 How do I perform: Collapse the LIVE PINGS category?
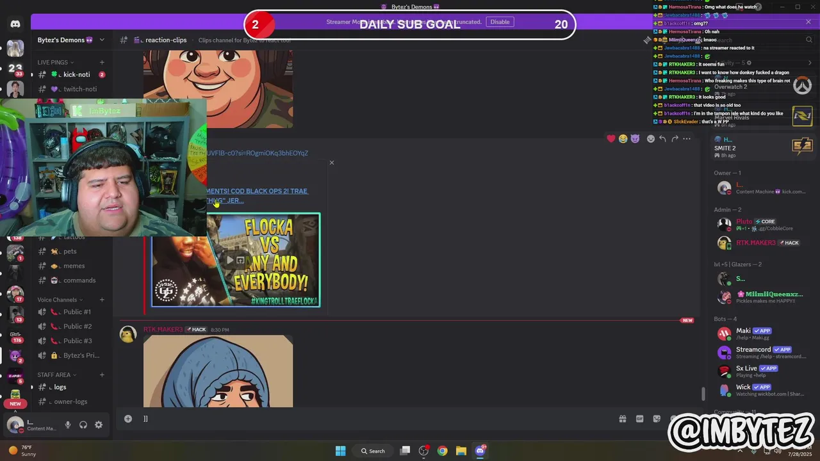click(55, 62)
